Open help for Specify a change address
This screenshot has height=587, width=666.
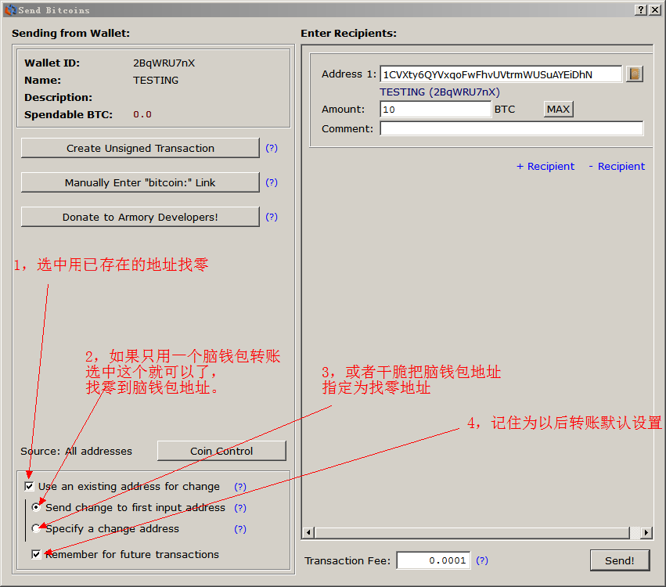(x=240, y=529)
